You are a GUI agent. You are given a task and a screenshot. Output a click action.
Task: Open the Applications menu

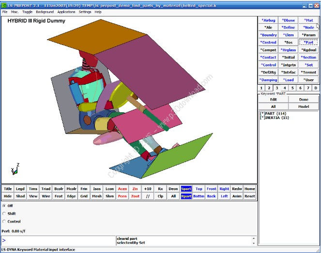pos(66,12)
